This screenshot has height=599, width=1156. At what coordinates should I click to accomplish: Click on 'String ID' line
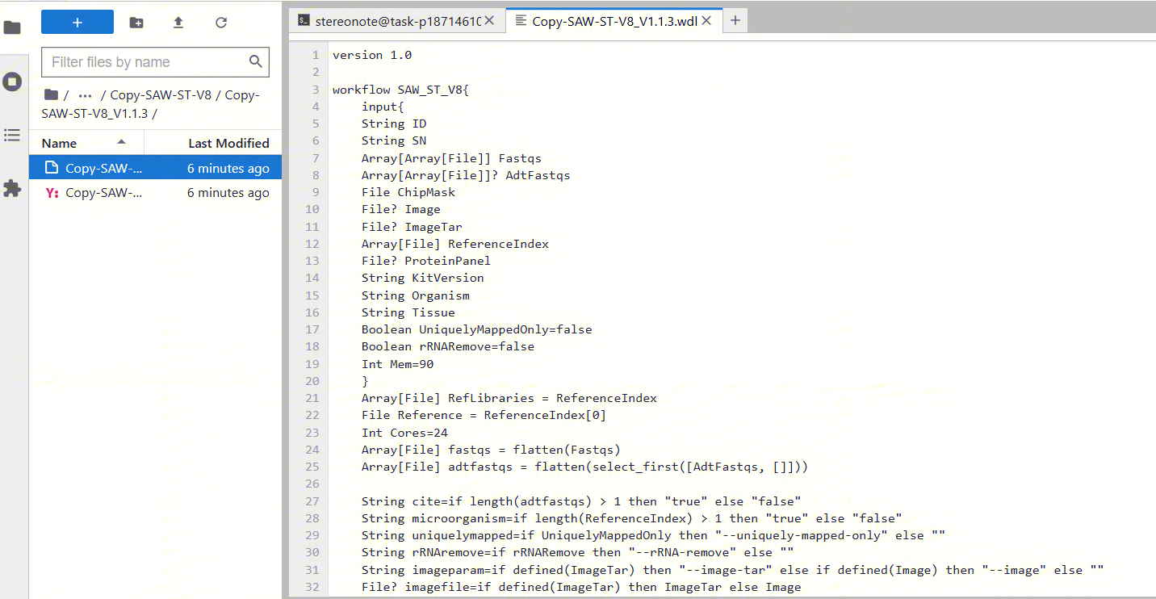[394, 124]
